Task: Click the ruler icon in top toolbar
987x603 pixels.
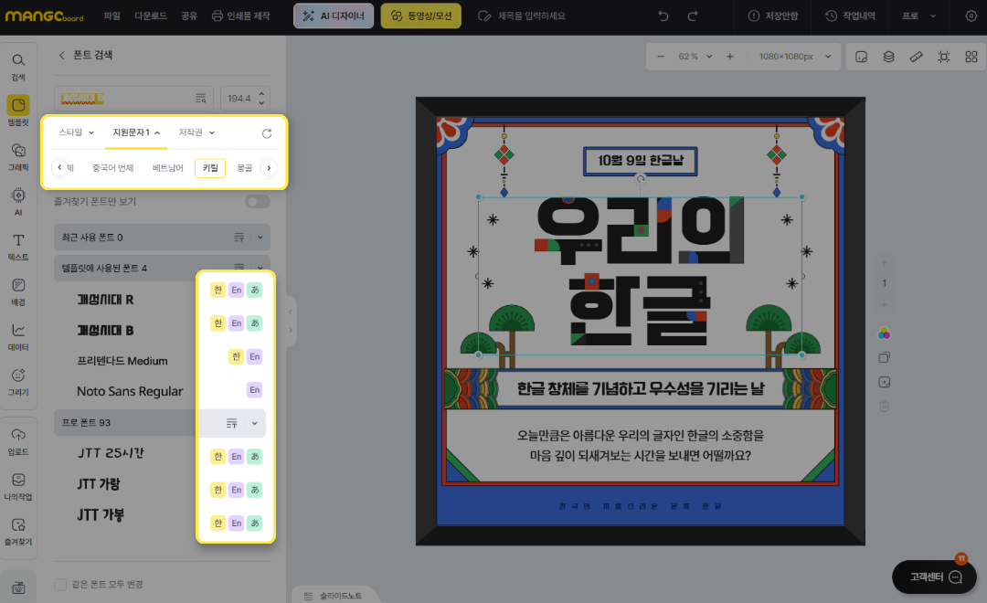Action: click(916, 57)
